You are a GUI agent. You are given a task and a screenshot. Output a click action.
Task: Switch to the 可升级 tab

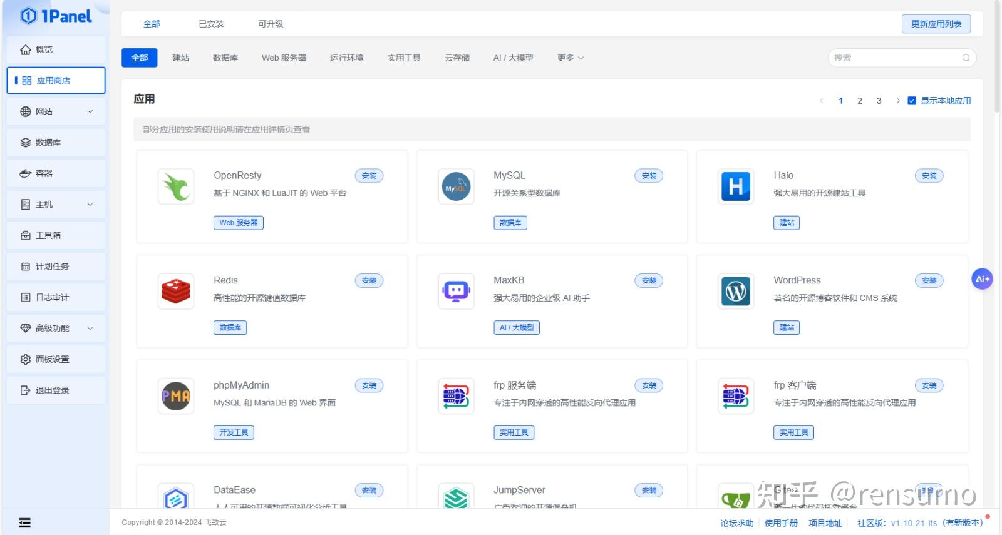[271, 24]
